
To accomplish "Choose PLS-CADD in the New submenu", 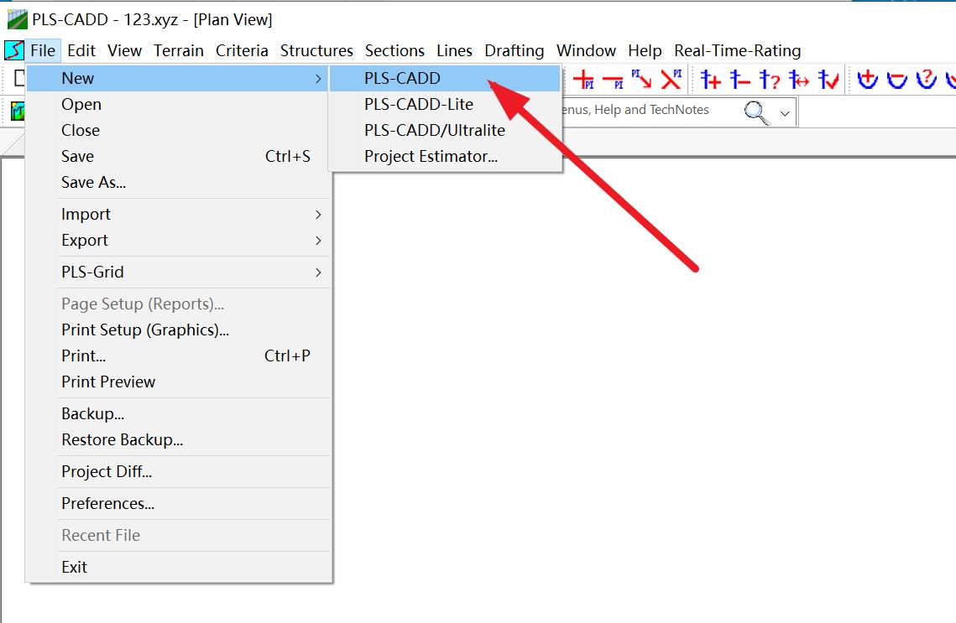I will [445, 78].
